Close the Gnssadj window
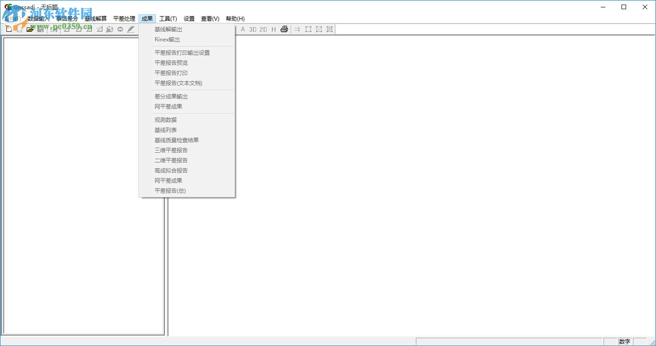This screenshot has width=656, height=346. 645,7
